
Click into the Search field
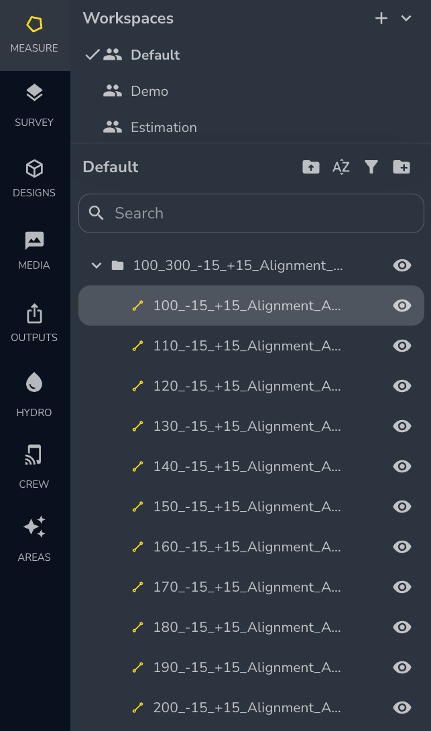click(251, 214)
